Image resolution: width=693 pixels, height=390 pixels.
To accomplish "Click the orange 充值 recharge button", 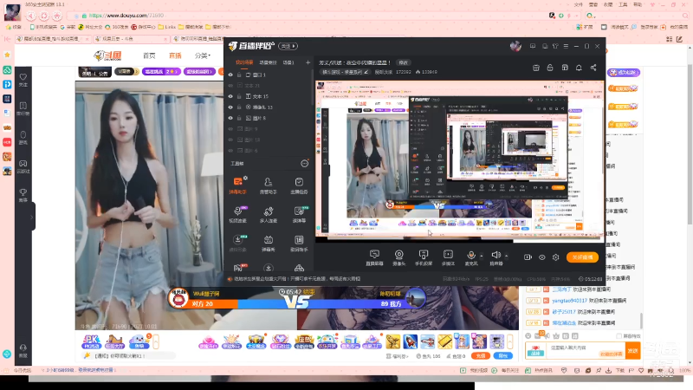I will (481, 355).
